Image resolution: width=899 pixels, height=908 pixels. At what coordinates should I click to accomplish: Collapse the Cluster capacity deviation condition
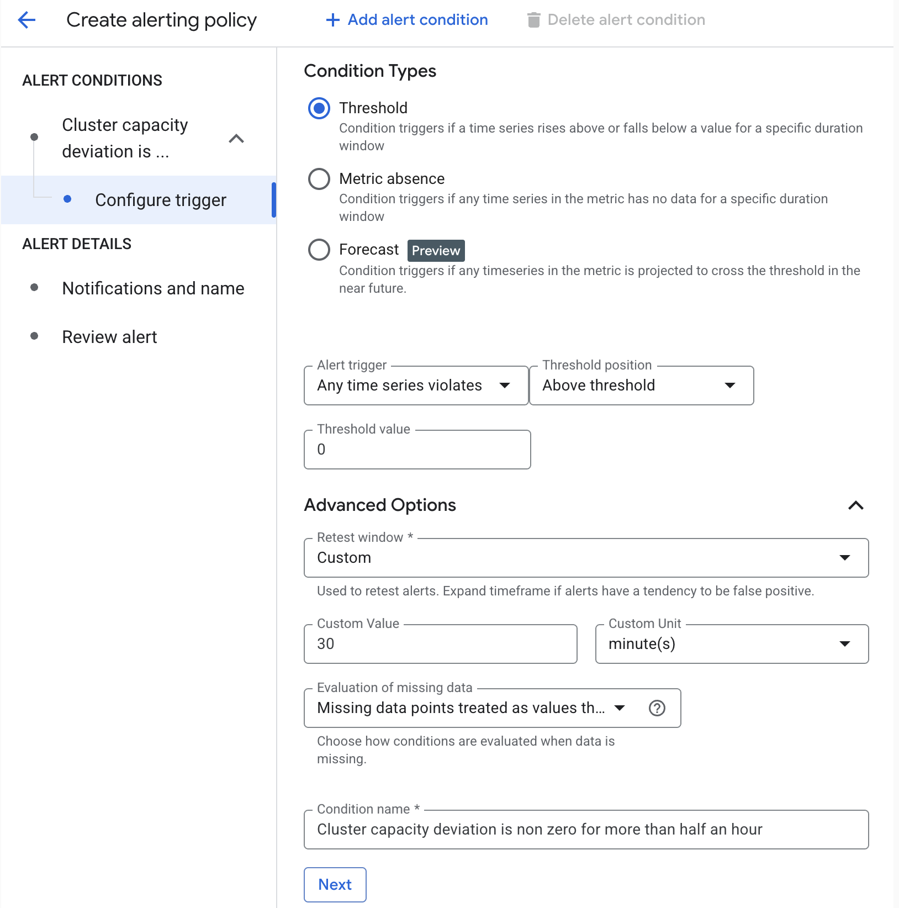click(x=236, y=139)
